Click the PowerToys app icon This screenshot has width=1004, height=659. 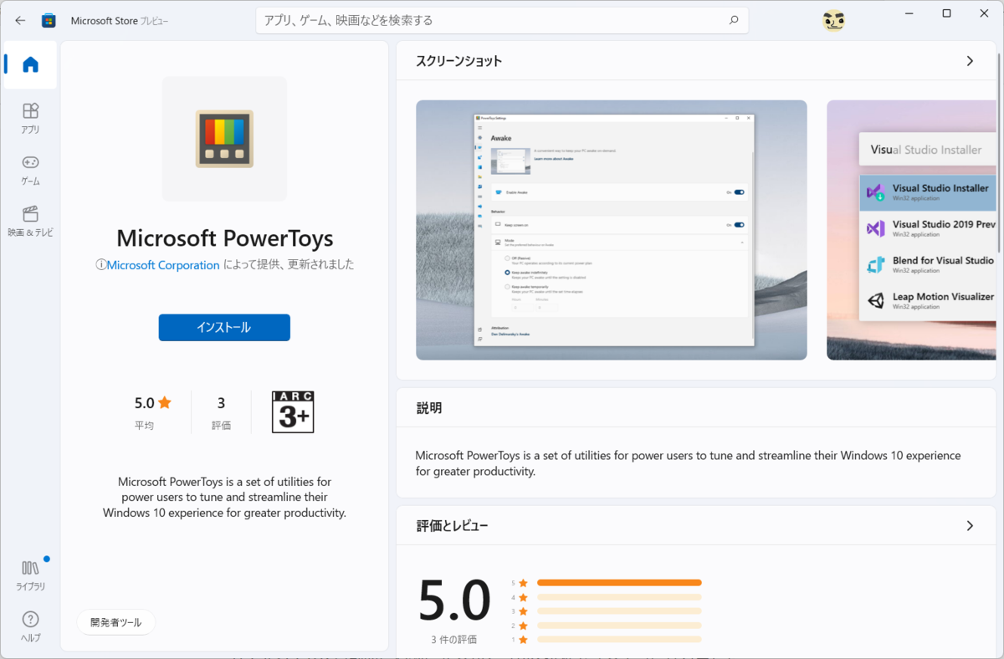coord(224,139)
